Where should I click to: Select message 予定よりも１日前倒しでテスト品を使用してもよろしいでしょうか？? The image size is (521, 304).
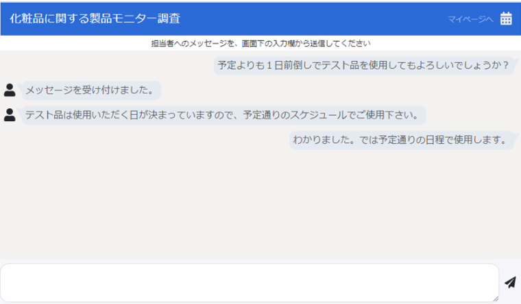363,65
